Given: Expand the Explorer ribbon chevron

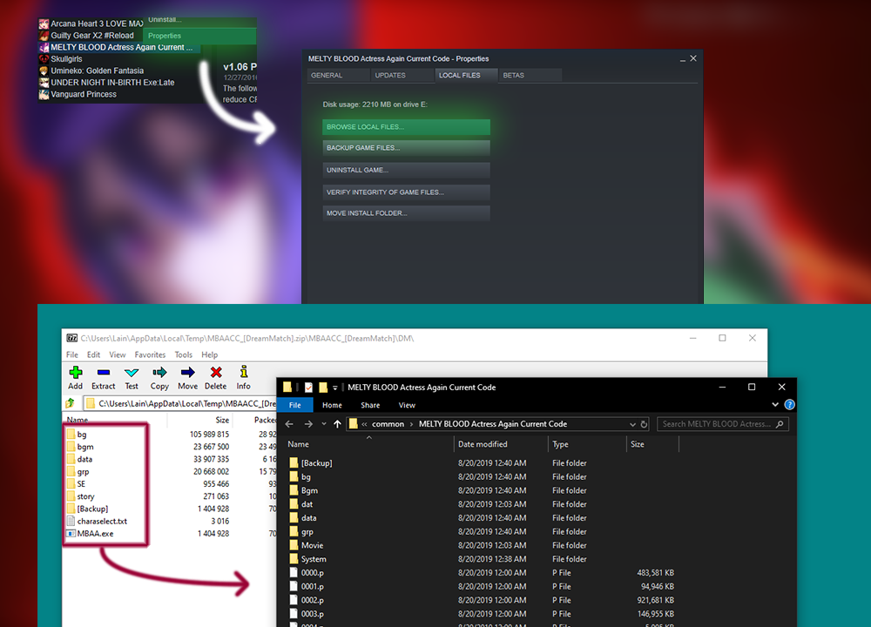Looking at the screenshot, I should click(775, 405).
